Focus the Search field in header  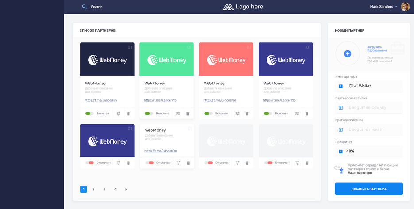click(x=97, y=7)
